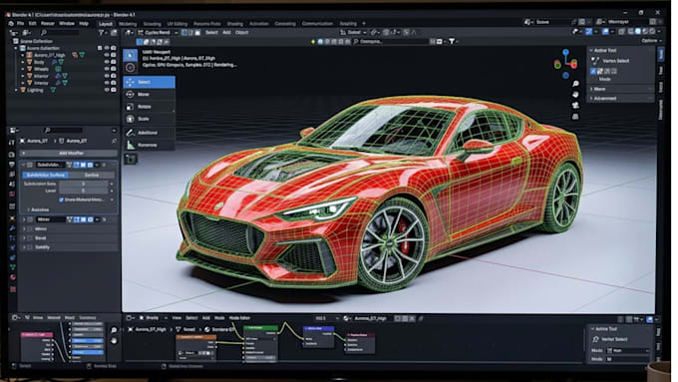Click the Vertex Select icon in Active Tool

coord(595,61)
